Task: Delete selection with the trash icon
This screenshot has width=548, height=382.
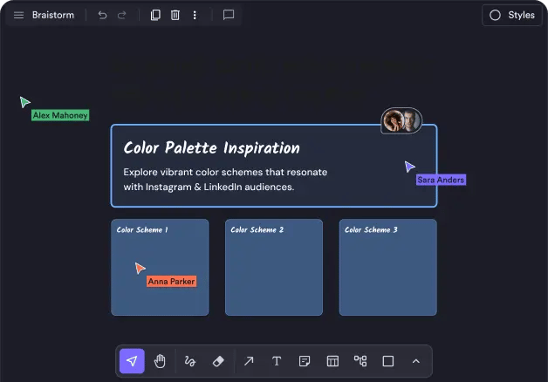Action: (175, 15)
